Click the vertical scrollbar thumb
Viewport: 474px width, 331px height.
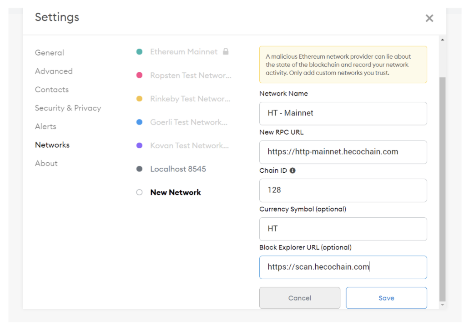click(443, 189)
